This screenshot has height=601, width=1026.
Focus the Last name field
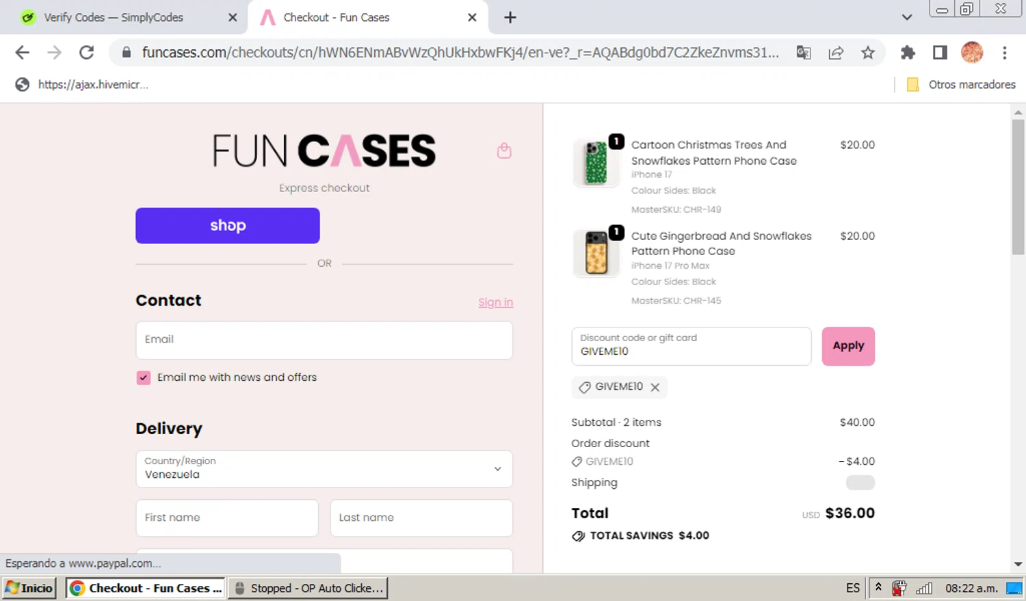[421, 518]
